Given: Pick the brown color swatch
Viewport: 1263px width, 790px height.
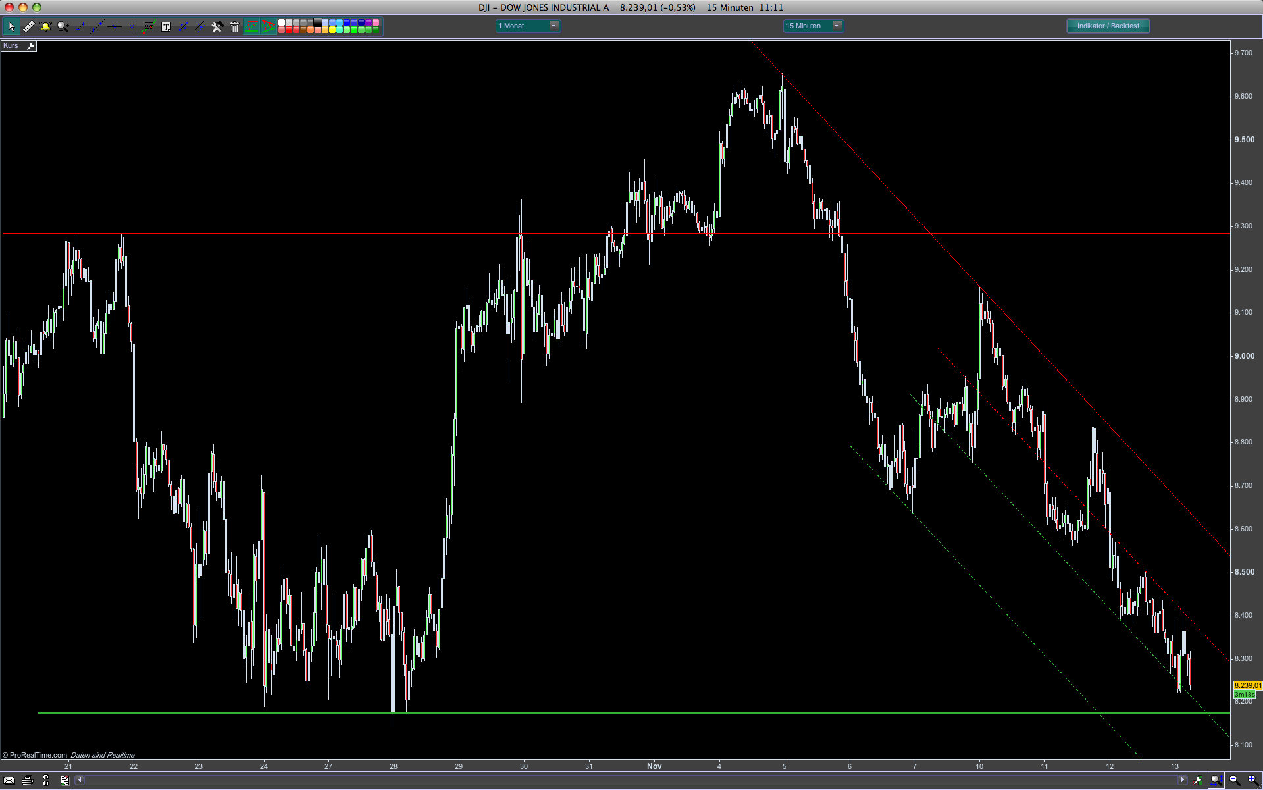Looking at the screenshot, I should [303, 30].
